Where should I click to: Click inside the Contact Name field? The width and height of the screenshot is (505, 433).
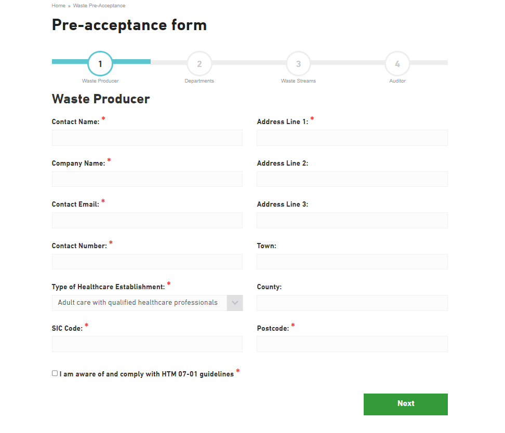point(147,138)
